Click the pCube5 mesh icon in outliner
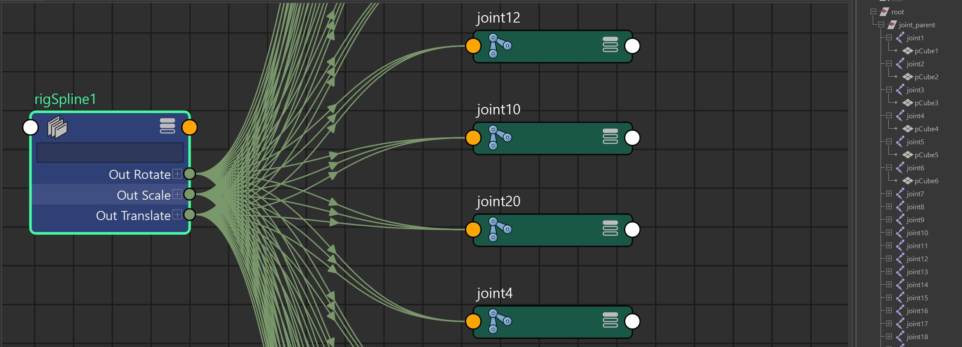The height and width of the screenshot is (347, 962). (908, 155)
